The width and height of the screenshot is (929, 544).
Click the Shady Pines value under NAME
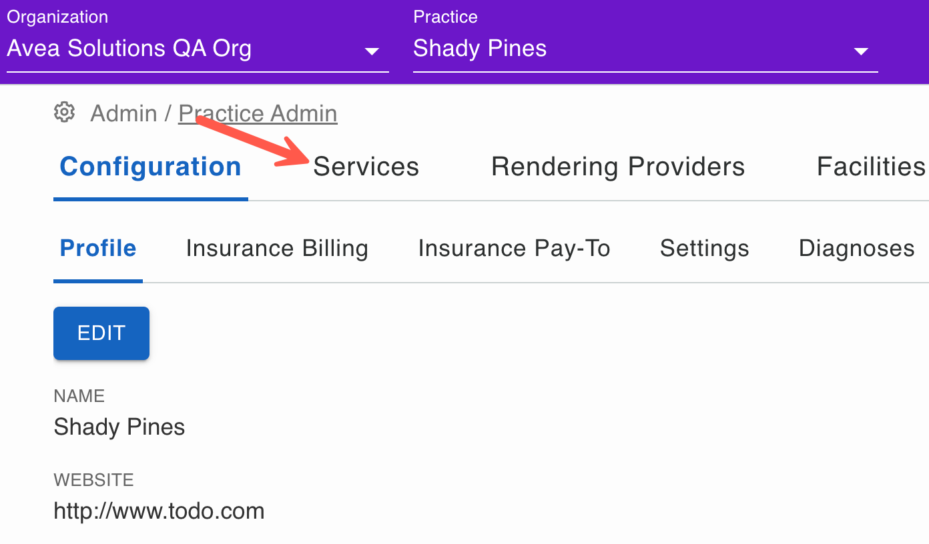[119, 427]
